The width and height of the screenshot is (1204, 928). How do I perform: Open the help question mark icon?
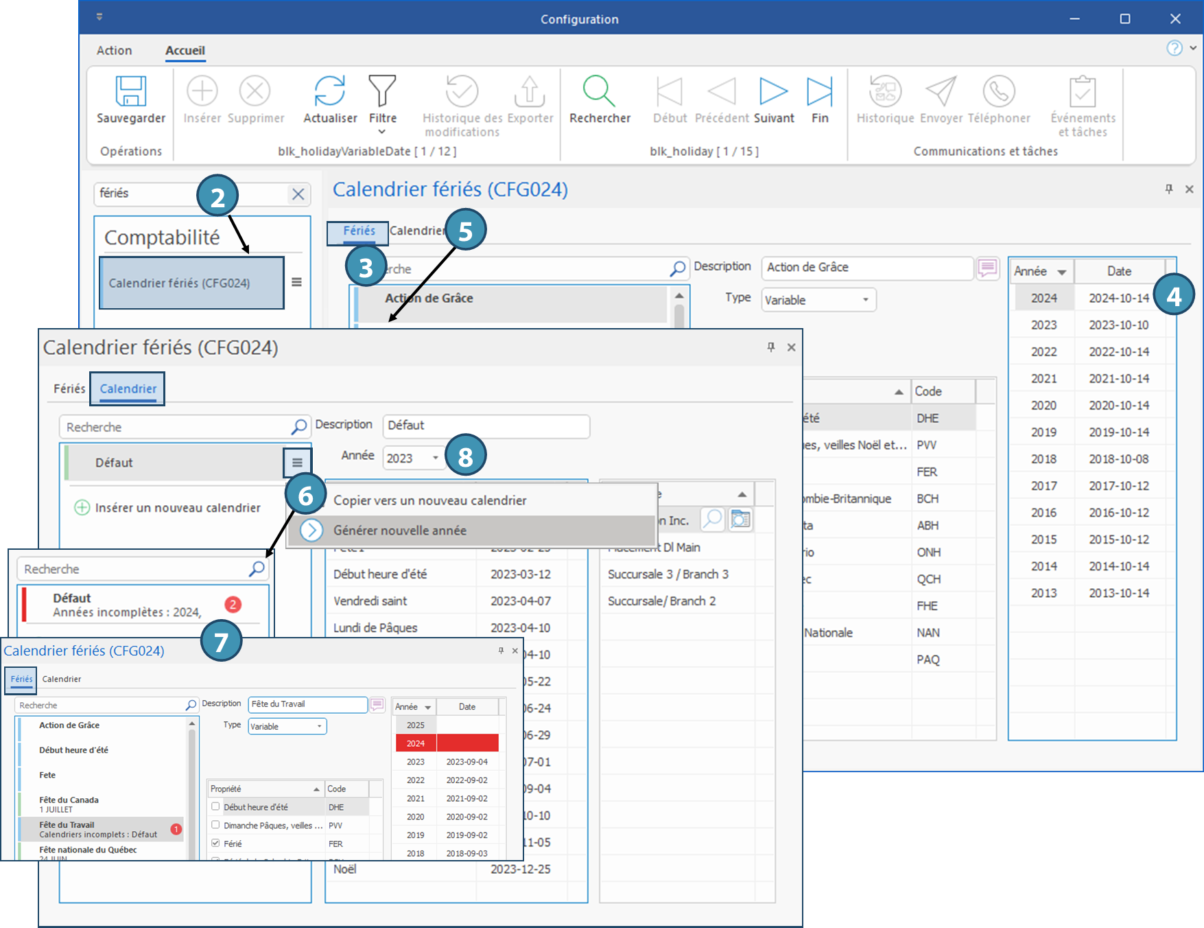(x=1175, y=48)
